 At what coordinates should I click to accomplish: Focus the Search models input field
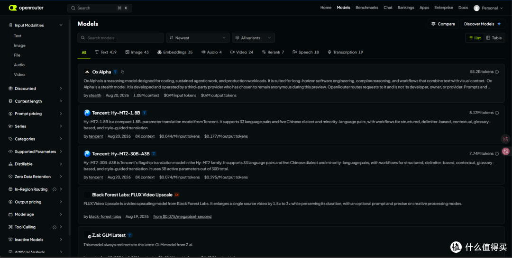pos(120,38)
